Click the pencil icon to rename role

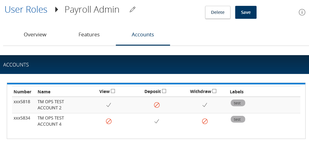[x=132, y=10]
